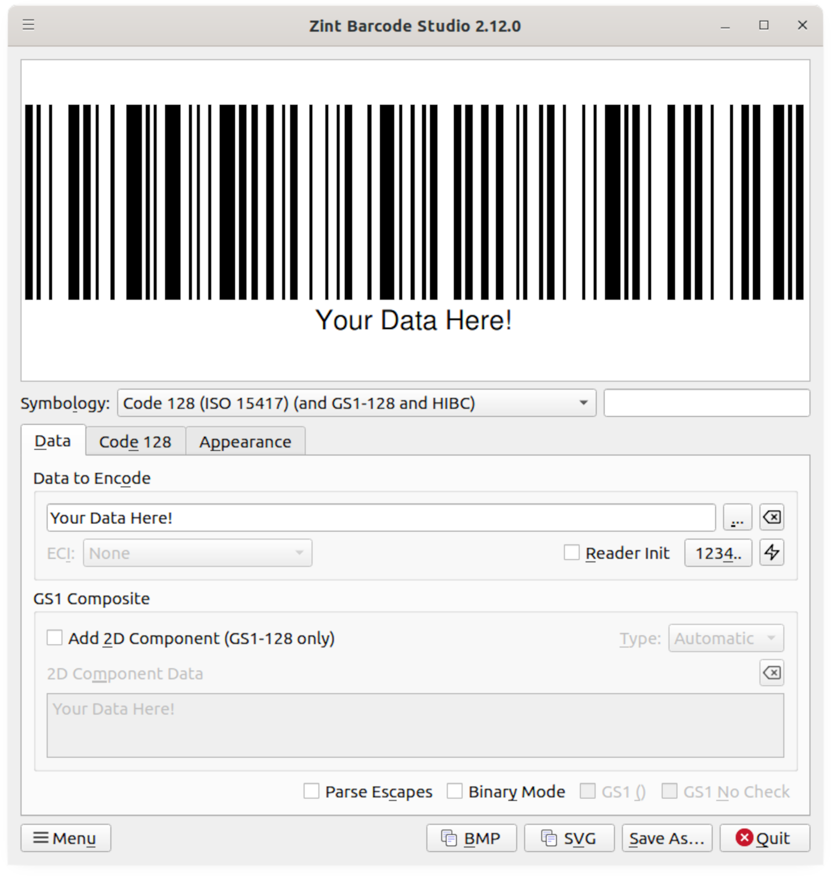The image size is (831, 876).
Task: Click the lightning bolt zap icon
Action: point(771,553)
